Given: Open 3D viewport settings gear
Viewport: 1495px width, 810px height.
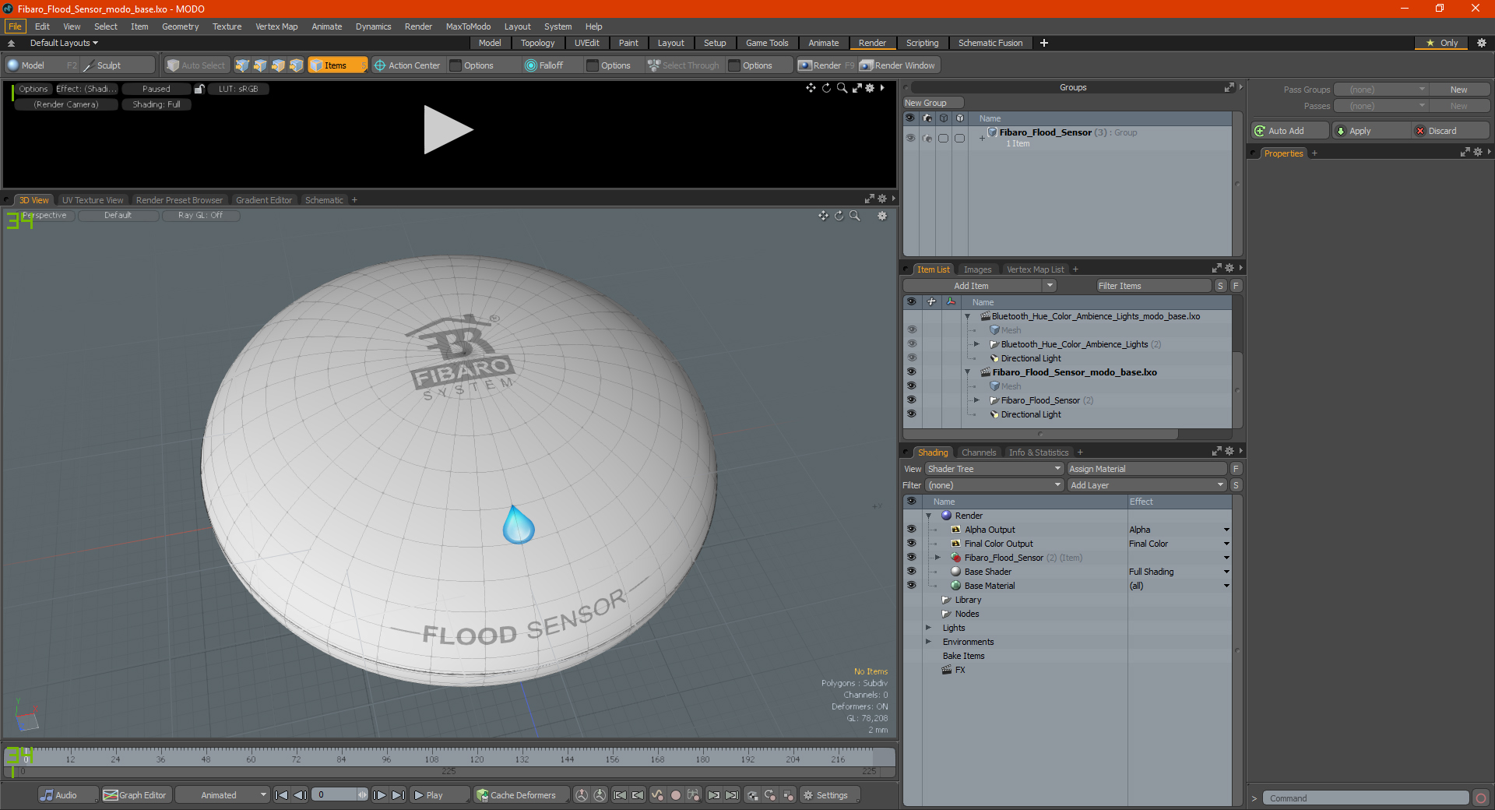Looking at the screenshot, I should [x=882, y=216].
